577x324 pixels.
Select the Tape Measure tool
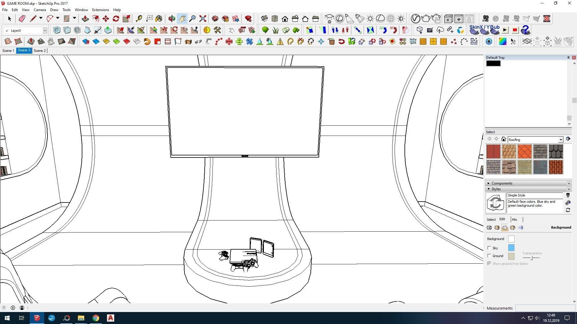tap(139, 19)
